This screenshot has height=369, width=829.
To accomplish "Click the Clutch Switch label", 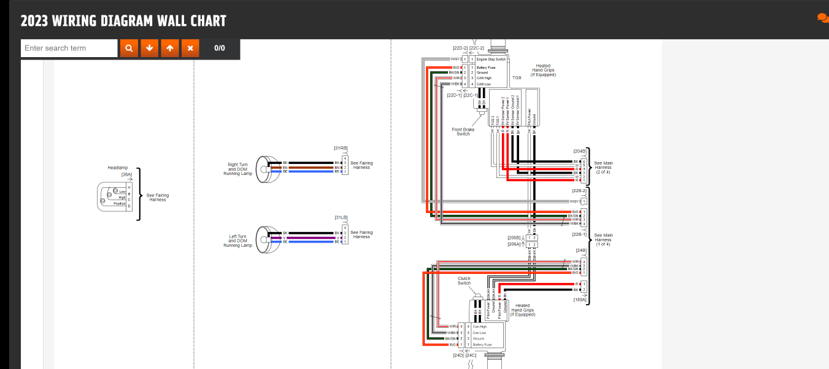I will click(464, 281).
